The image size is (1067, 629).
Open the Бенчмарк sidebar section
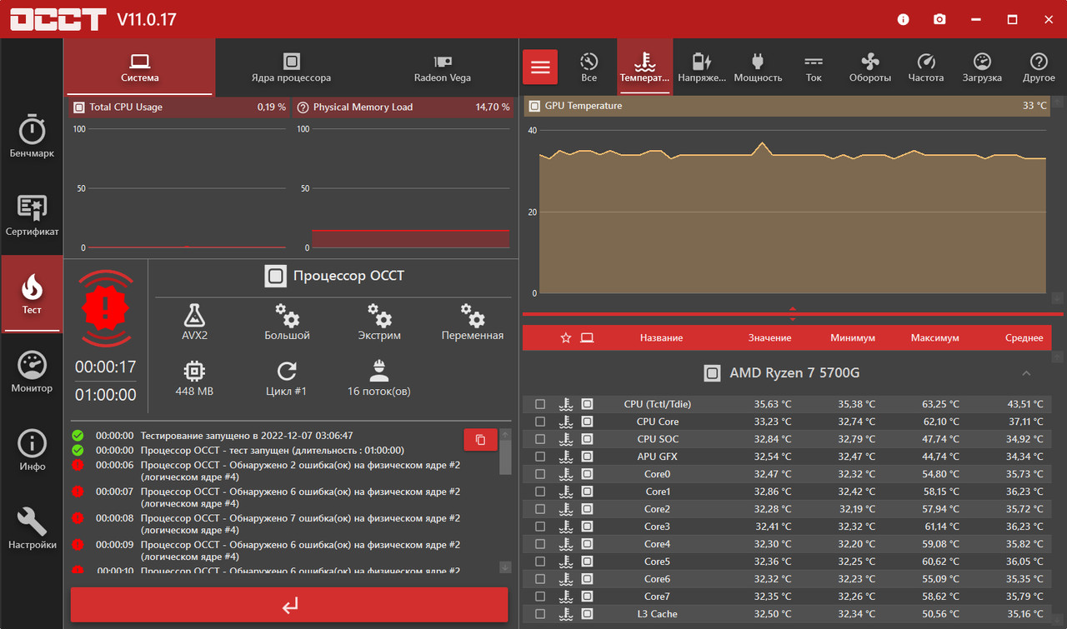coord(32,137)
